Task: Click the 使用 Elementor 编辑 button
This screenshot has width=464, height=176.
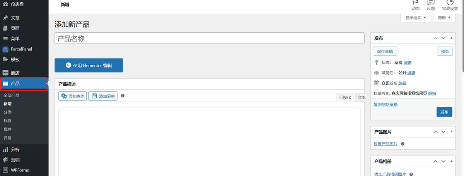Action: pyautogui.click(x=89, y=65)
